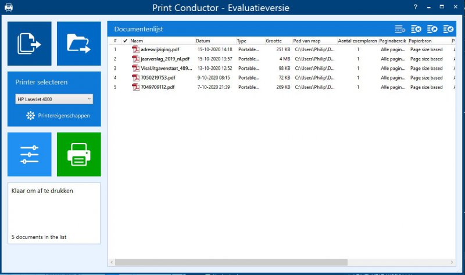This screenshot has height=275, width=465.
Task: Click the gear icon beside Printereigenschappen
Action: tap(30, 115)
